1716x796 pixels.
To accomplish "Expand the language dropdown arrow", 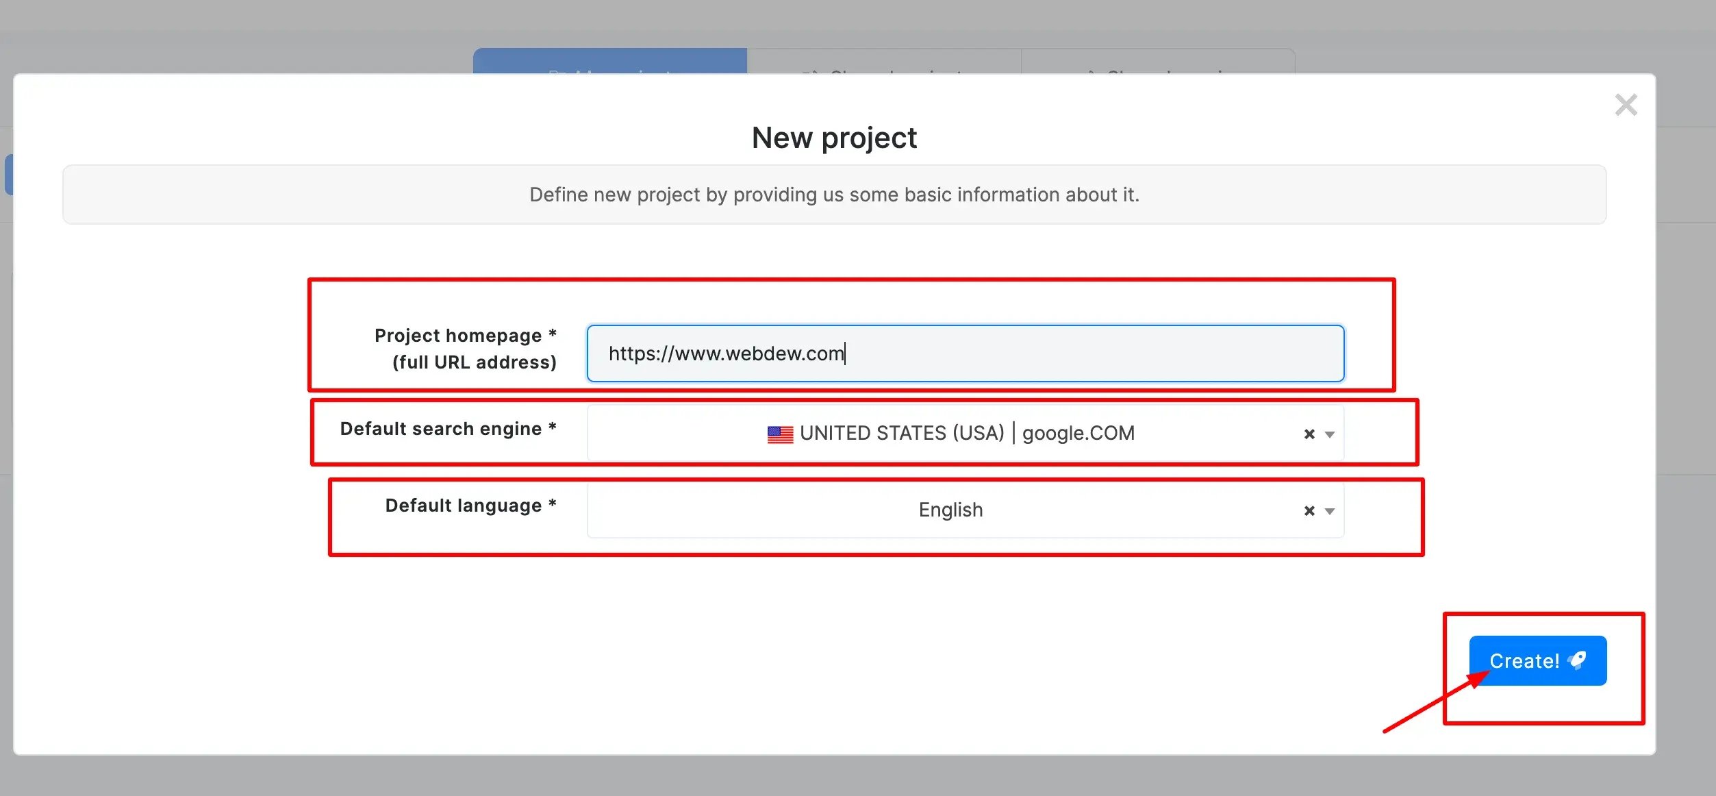I will (1330, 511).
